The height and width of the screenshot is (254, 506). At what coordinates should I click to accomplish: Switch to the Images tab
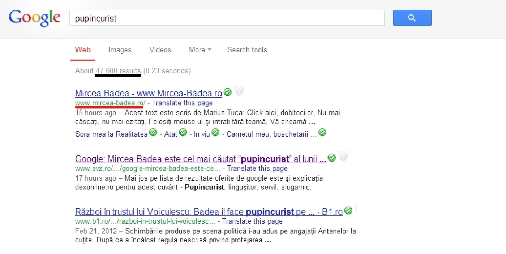coord(120,50)
